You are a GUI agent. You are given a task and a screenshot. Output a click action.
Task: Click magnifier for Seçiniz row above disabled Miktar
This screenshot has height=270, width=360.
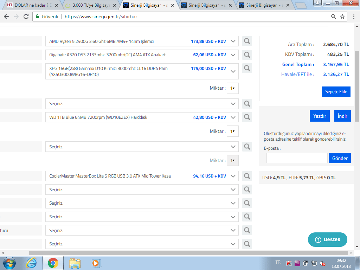click(x=247, y=147)
